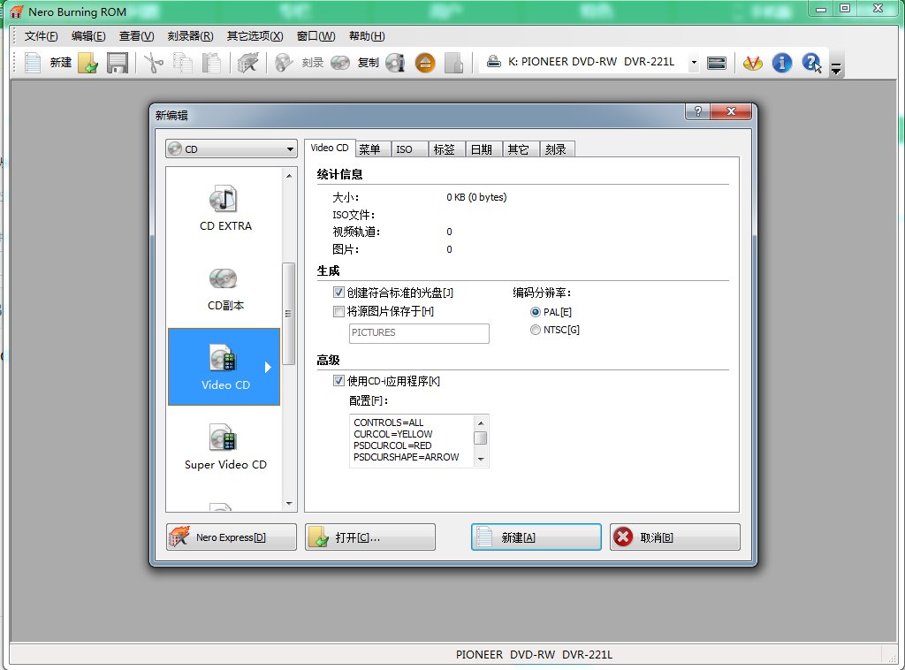Viewport: 905px width, 670px height.
Task: Click the orange Eject disc icon
Action: point(425,63)
